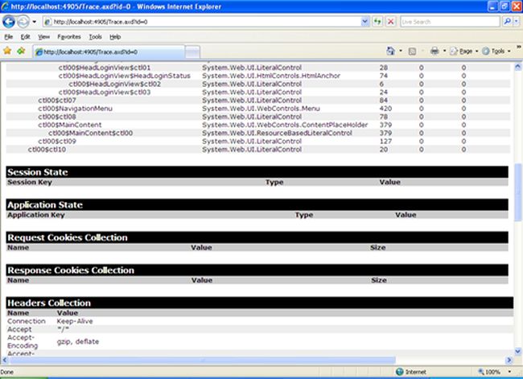Click the address bar URL field
Screen dimensions: 523x379
(x=201, y=22)
